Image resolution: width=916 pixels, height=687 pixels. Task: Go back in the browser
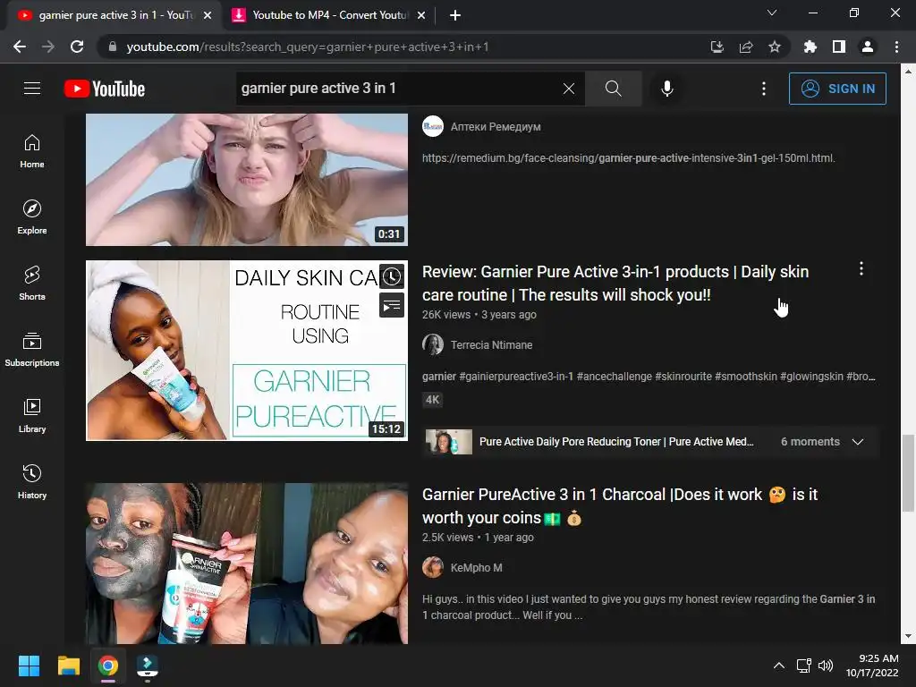point(20,47)
